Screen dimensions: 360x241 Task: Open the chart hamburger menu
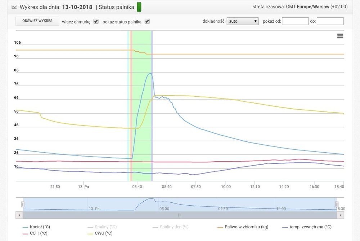340,36
